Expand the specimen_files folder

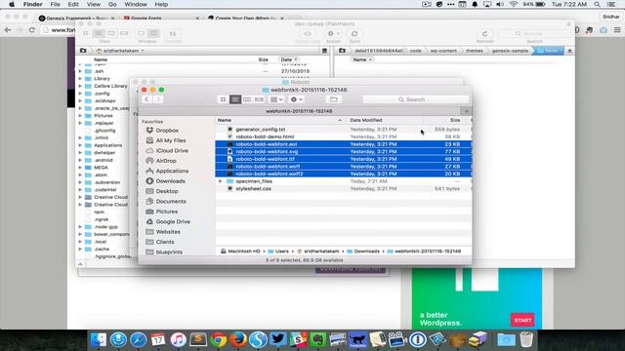coord(220,181)
